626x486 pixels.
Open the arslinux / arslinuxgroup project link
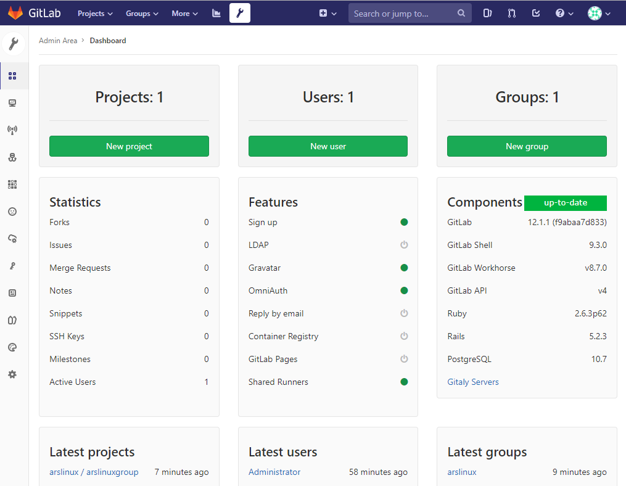pos(94,472)
